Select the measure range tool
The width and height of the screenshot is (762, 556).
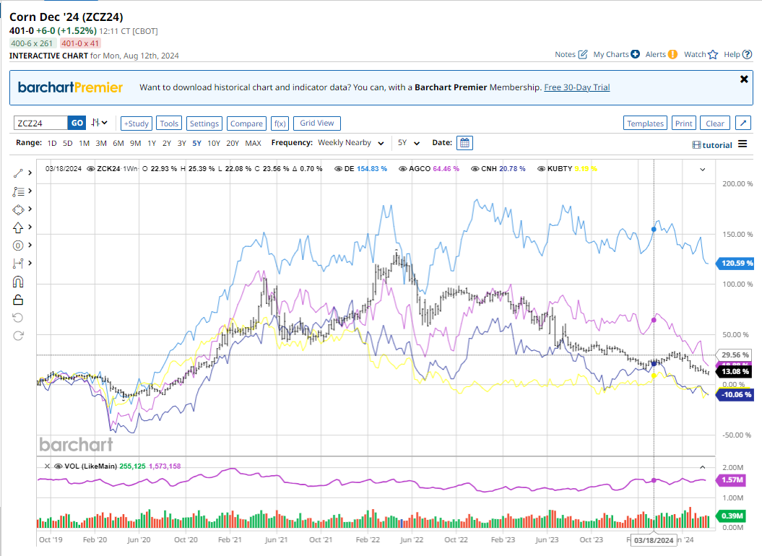pyautogui.click(x=18, y=264)
